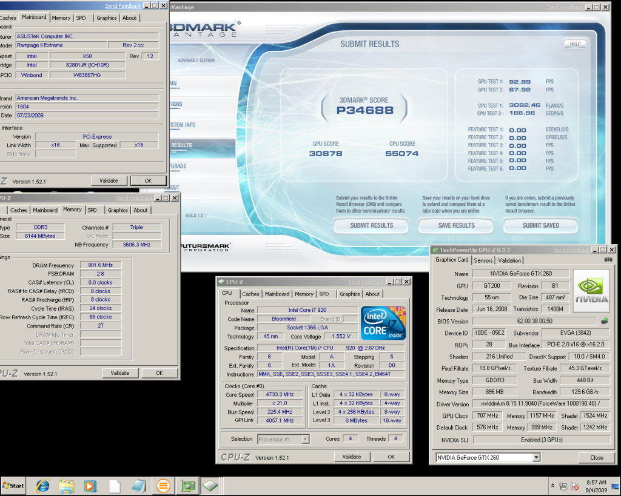Image resolution: width=621 pixels, height=496 pixels.
Task: Click the GPU-Z title bar icon
Action: click(x=435, y=250)
